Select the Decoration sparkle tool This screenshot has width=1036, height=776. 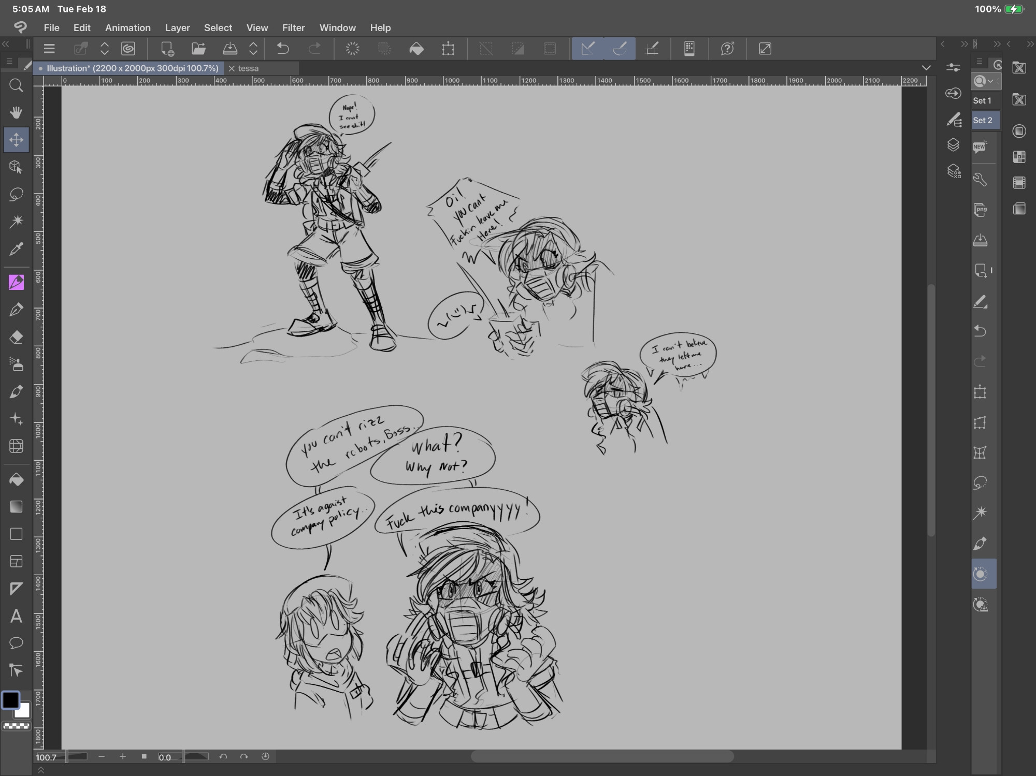point(16,419)
